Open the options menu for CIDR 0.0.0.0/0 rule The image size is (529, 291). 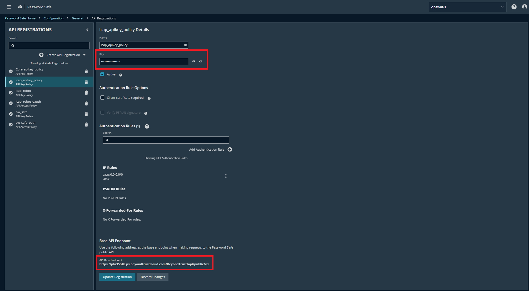click(226, 176)
